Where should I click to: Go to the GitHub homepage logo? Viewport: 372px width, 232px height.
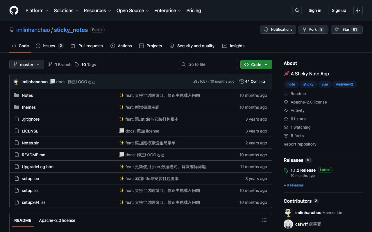pyautogui.click(x=14, y=10)
